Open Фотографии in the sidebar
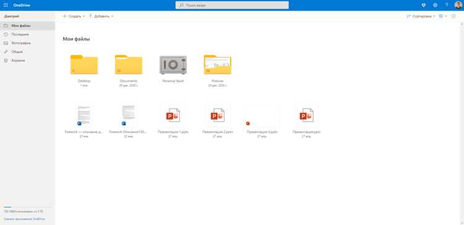 coord(27,43)
